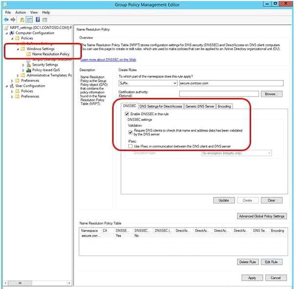Check Use IPsec in communication checkbox
Image resolution: width=297 pixels, height=289 pixels.
pyautogui.click(x=130, y=146)
